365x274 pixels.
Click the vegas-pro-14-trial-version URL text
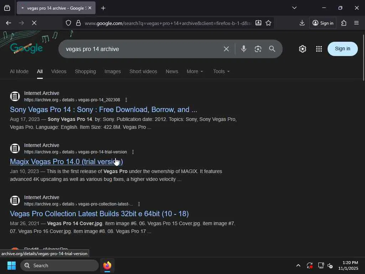76,152
